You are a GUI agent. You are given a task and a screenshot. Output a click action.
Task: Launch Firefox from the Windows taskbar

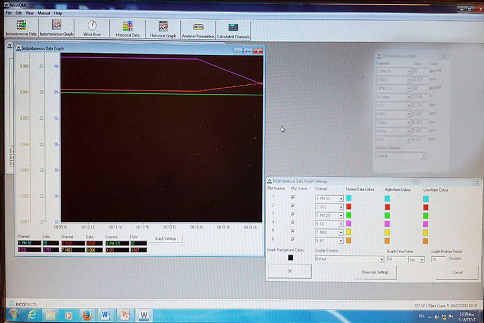[x=87, y=315]
